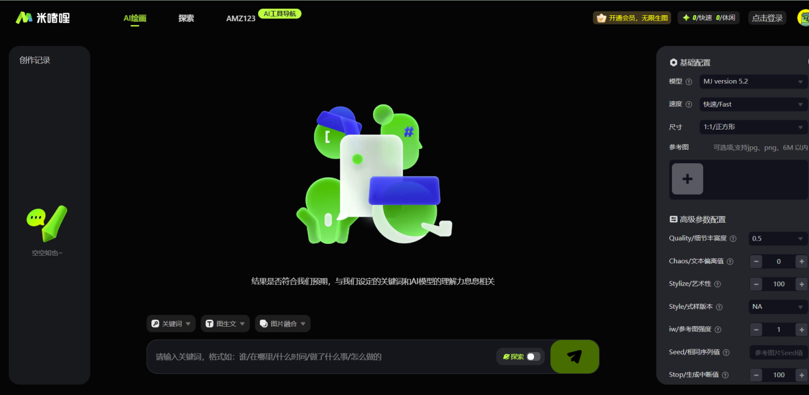The width and height of the screenshot is (809, 395).
Task: Click the plus icon to upload reference image
Action: pos(687,179)
